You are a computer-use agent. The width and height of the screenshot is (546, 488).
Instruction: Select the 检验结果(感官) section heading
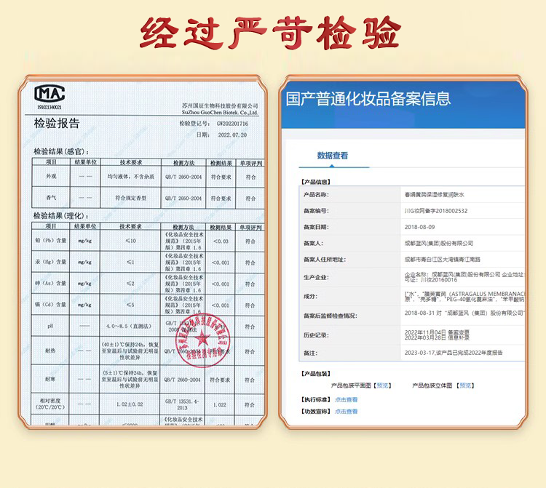(61, 152)
